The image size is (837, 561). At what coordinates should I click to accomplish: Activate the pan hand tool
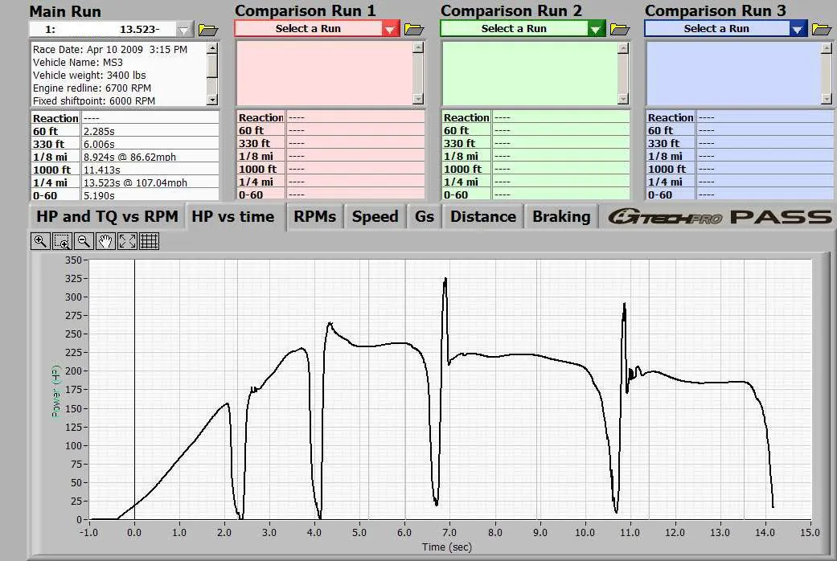[x=105, y=241]
